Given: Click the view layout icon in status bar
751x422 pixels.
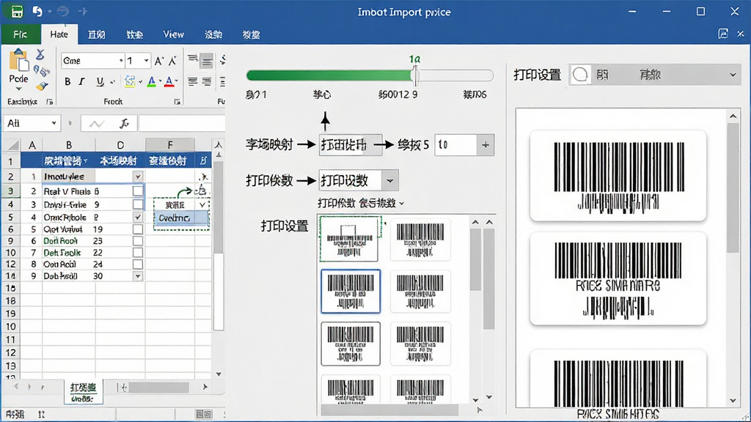Looking at the screenshot, I should point(204,414).
